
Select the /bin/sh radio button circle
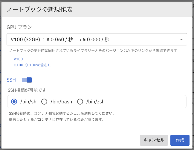[14, 102]
